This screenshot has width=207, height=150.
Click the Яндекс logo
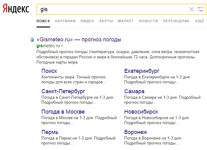16,9
